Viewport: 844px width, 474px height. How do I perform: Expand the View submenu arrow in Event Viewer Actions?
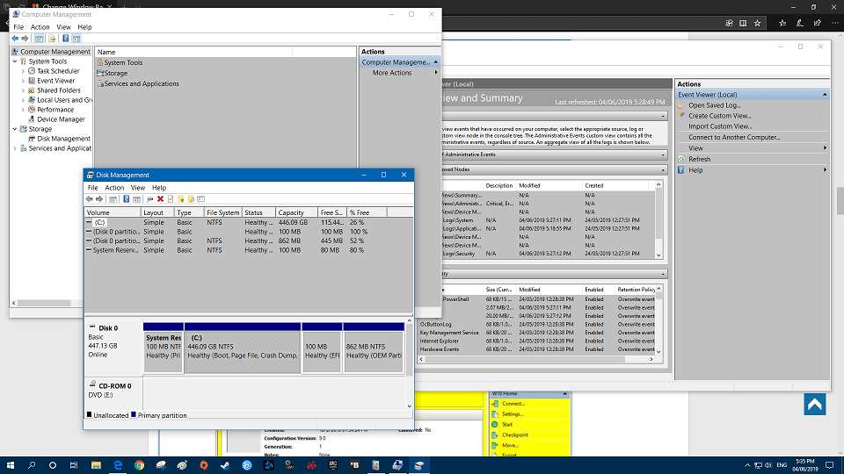click(x=825, y=148)
